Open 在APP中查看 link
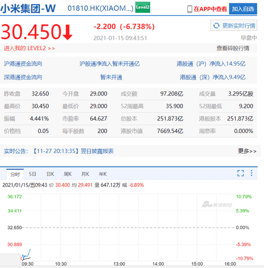Viewport: 264px width, 268px height. click(210, 9)
